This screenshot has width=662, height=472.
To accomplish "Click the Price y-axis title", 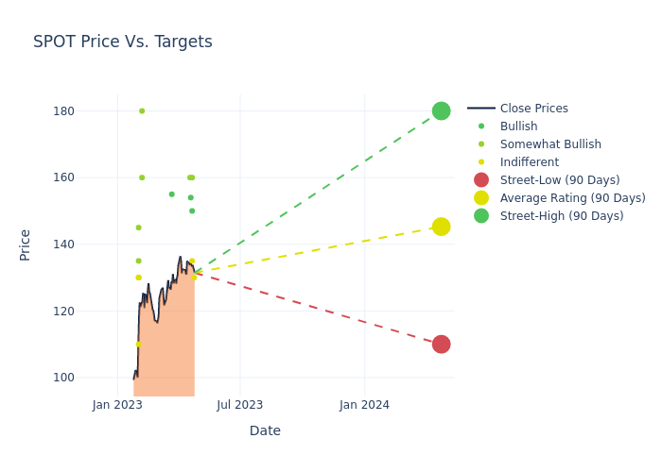I will coord(26,244).
